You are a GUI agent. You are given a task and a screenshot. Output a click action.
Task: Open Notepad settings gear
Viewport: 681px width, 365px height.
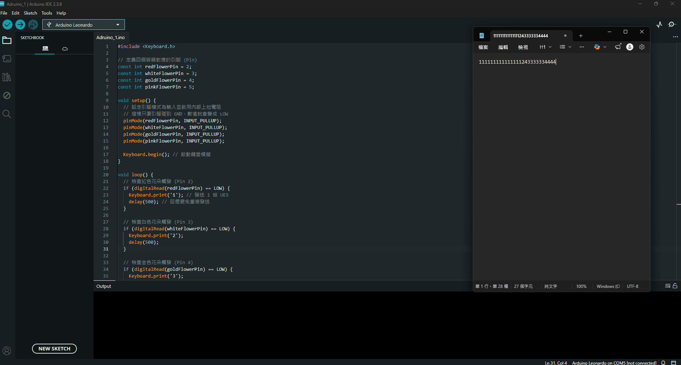pos(642,47)
